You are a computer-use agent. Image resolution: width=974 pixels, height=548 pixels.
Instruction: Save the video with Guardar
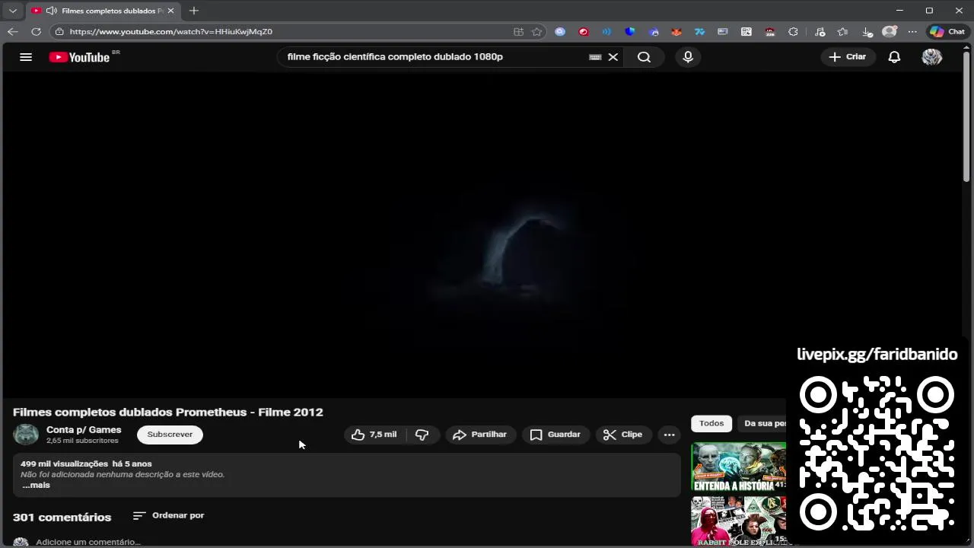click(x=555, y=435)
